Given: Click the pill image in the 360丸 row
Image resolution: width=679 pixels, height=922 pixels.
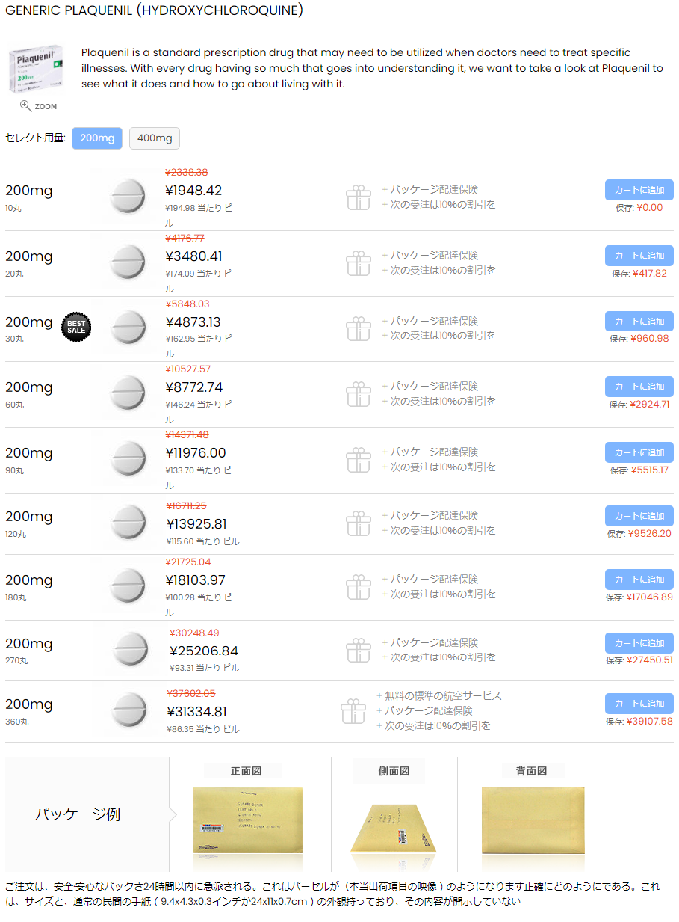Looking at the screenshot, I should (x=128, y=711).
